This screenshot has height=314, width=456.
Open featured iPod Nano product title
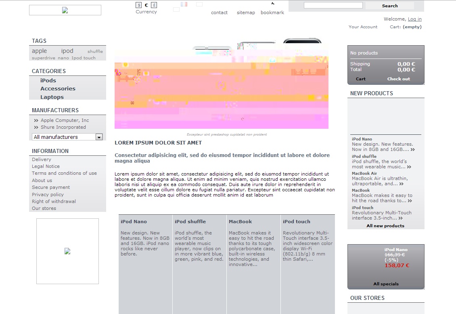coord(134,222)
